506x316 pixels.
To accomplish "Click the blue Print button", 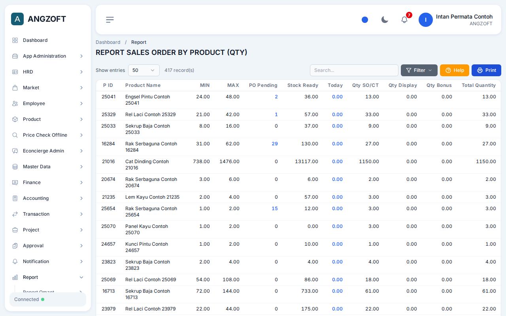I will tap(486, 70).
